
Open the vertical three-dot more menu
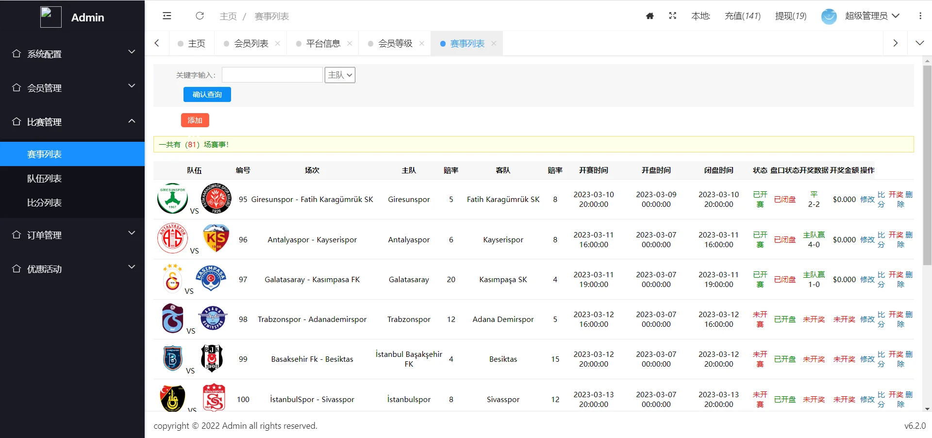pyautogui.click(x=920, y=16)
